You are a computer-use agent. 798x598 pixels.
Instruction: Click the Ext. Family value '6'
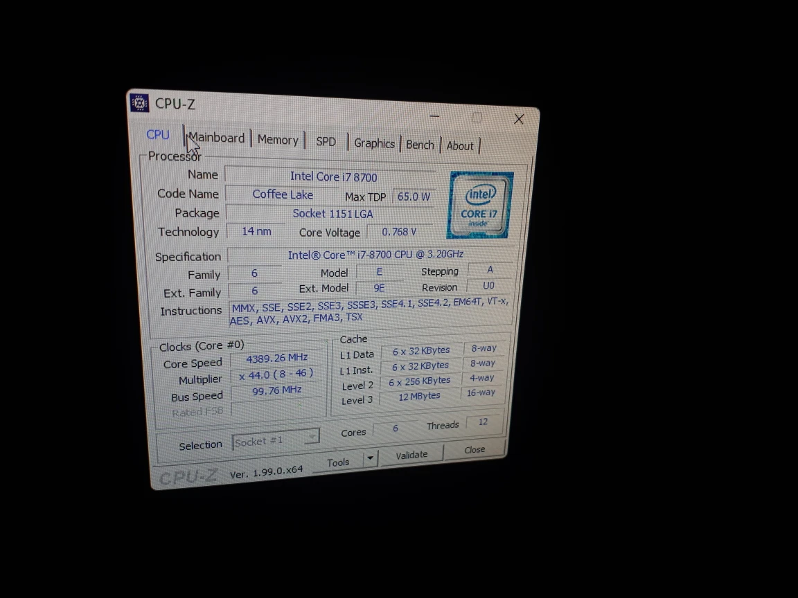254,291
